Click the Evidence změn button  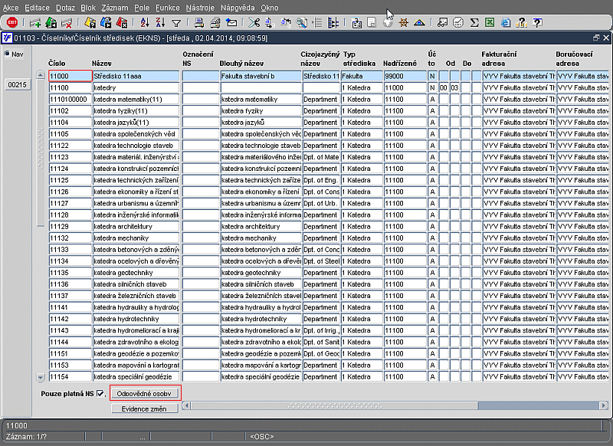(144, 408)
